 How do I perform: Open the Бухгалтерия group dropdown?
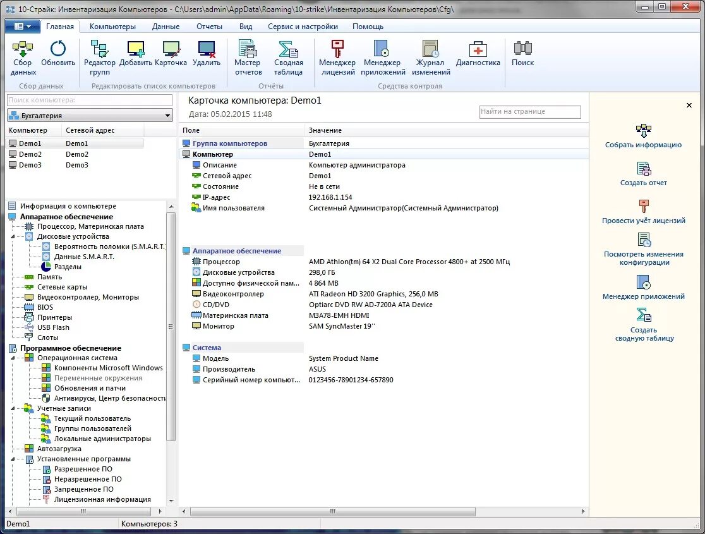pos(90,116)
